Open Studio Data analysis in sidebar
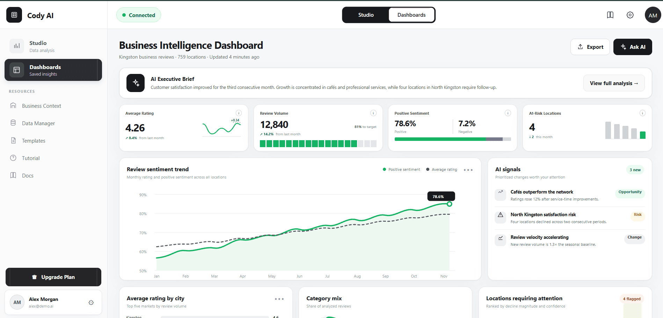The height and width of the screenshot is (318, 663). click(53, 46)
